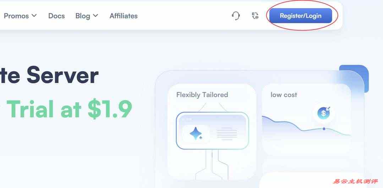Click the Server heading text
The width and height of the screenshot is (383, 188).
pyautogui.click(x=62, y=75)
